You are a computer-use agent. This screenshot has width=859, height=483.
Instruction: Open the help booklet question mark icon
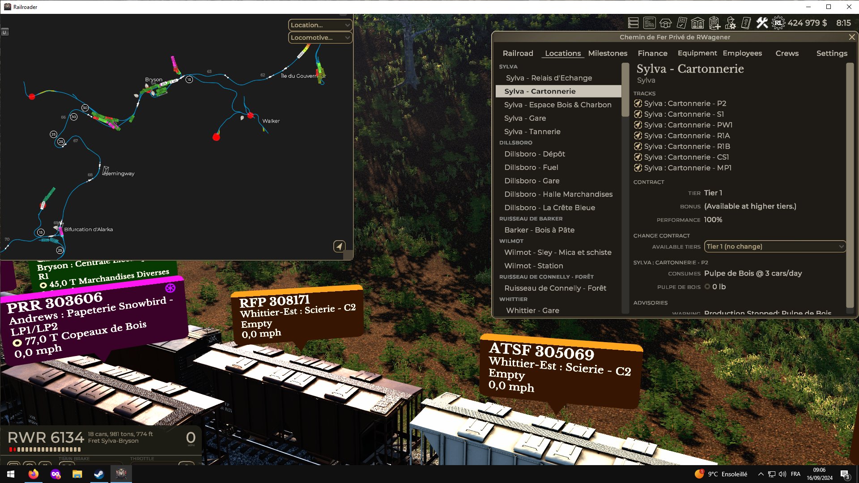[746, 23]
